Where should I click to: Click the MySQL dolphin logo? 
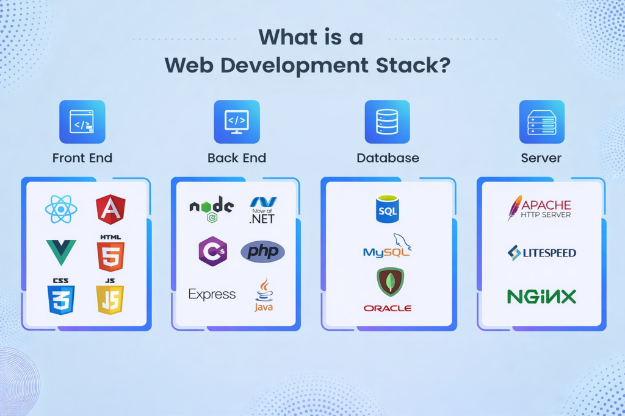click(387, 247)
